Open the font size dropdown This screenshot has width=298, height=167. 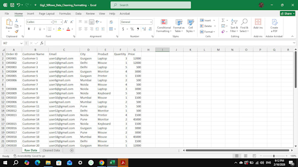61,22
